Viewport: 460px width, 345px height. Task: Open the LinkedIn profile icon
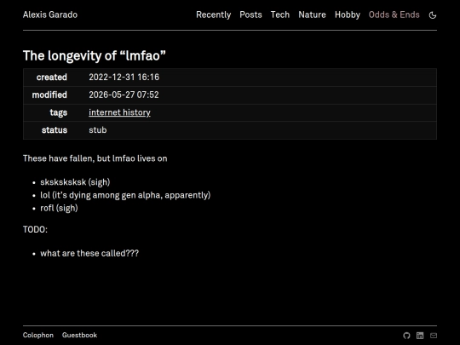point(420,336)
